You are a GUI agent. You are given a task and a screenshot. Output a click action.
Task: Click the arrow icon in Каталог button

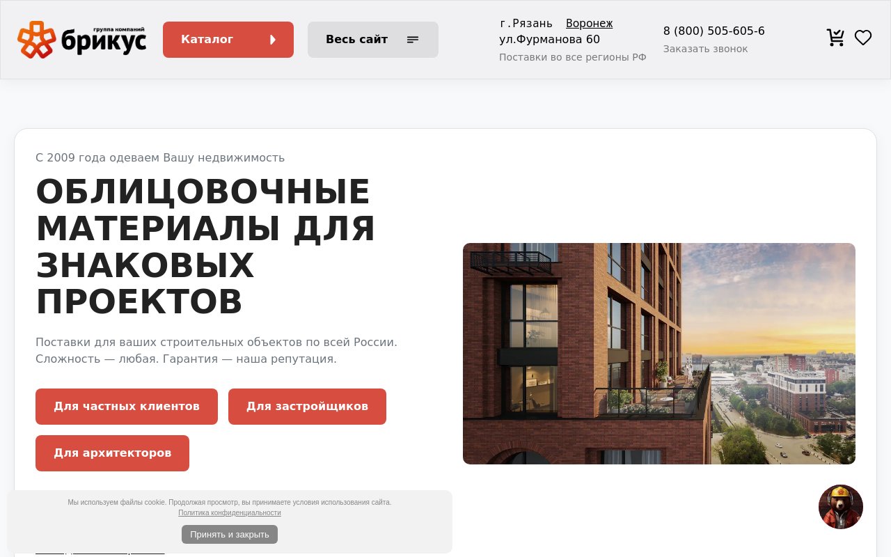(273, 40)
